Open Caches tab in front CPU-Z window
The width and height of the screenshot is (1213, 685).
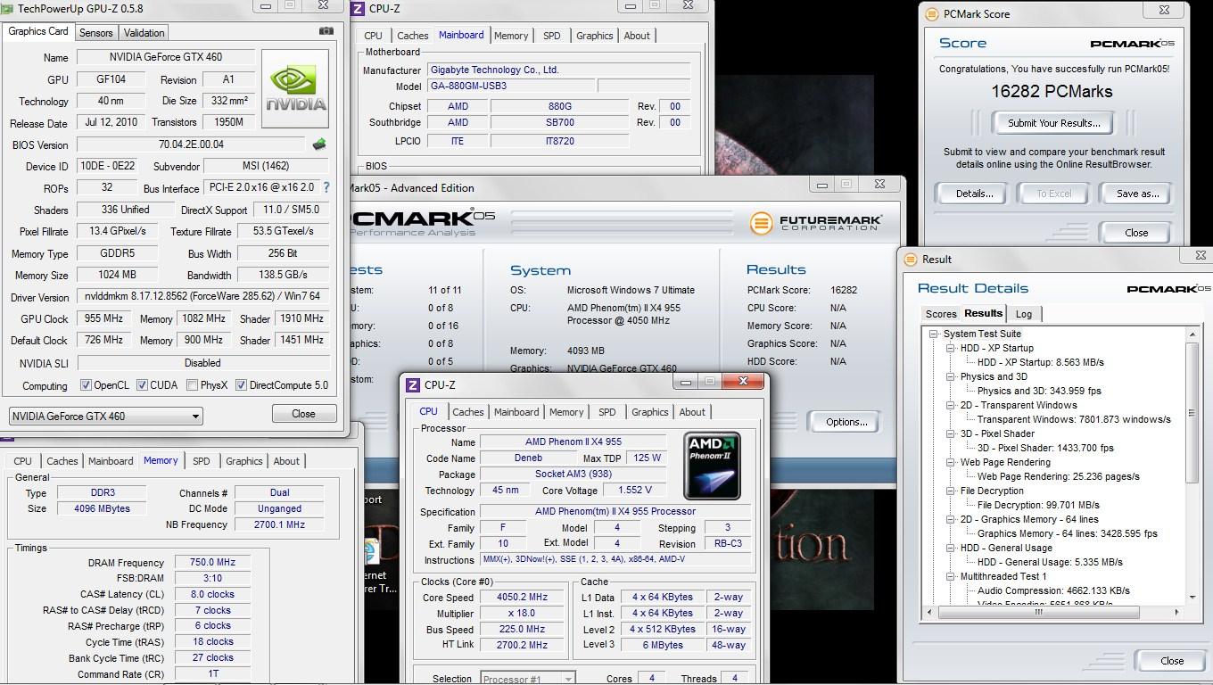[x=467, y=412]
